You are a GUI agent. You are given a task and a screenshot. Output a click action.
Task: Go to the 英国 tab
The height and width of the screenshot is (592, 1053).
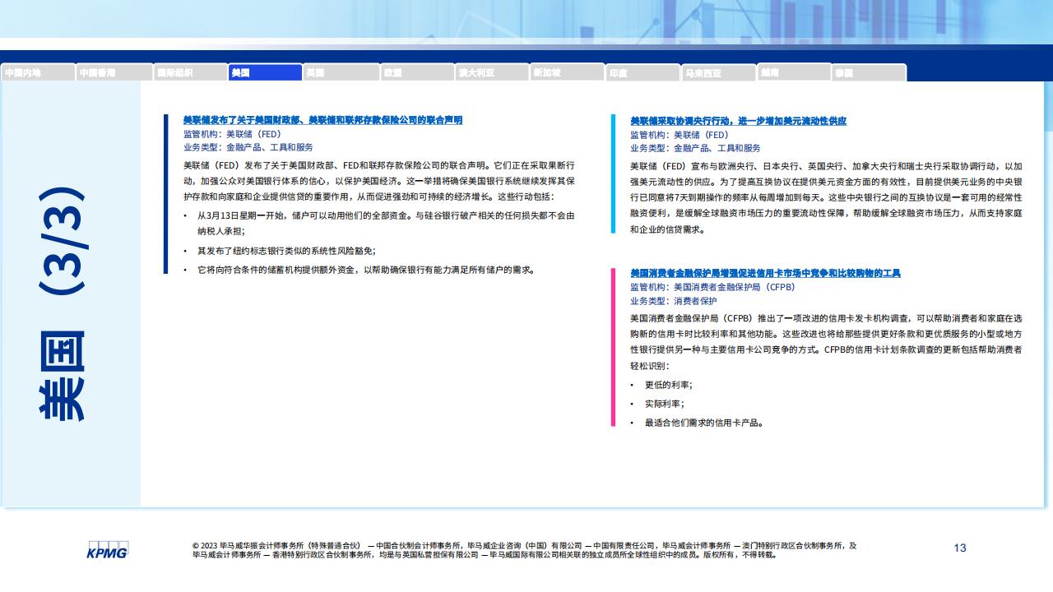click(341, 72)
